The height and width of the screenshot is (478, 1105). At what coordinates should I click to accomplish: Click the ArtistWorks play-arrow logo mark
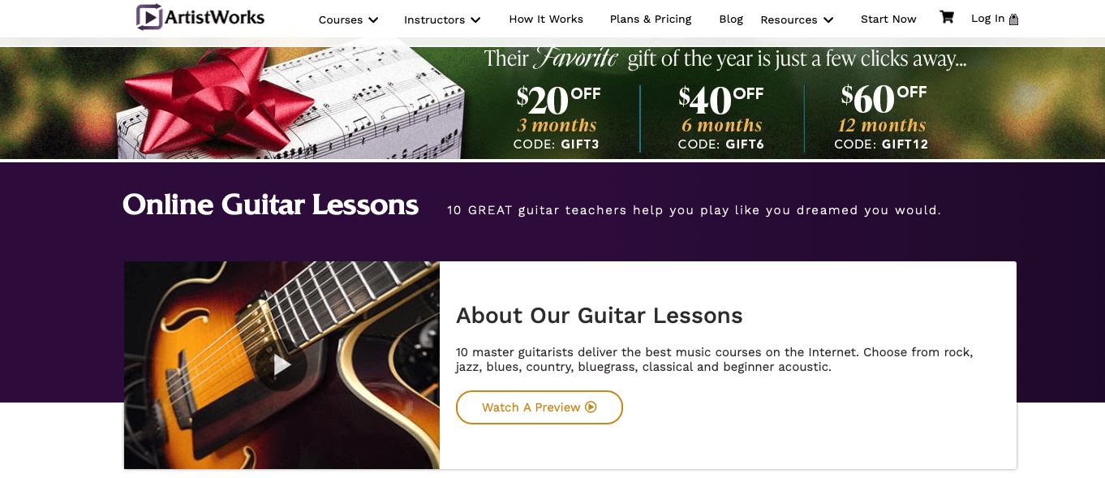[149, 16]
